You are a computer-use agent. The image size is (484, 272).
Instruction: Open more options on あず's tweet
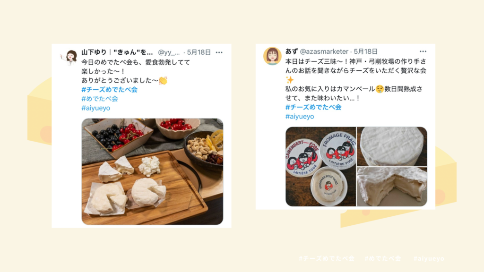click(x=423, y=51)
